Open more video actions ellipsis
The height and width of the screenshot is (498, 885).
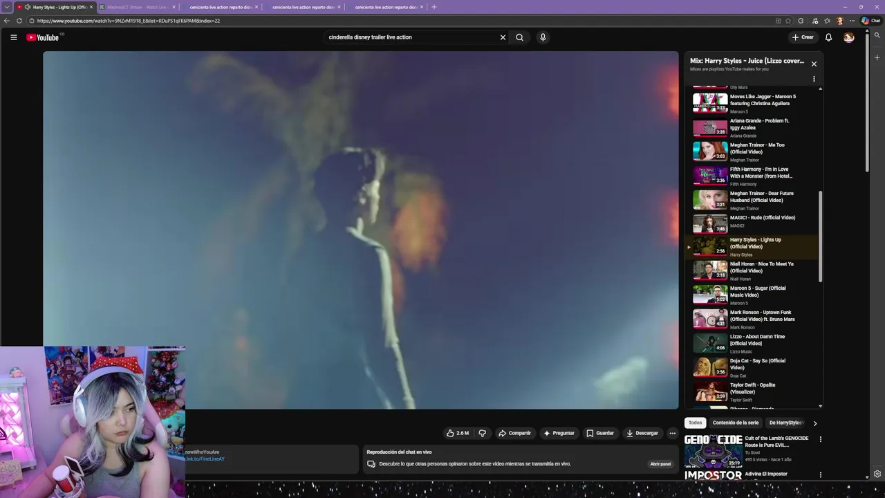pyautogui.click(x=672, y=433)
